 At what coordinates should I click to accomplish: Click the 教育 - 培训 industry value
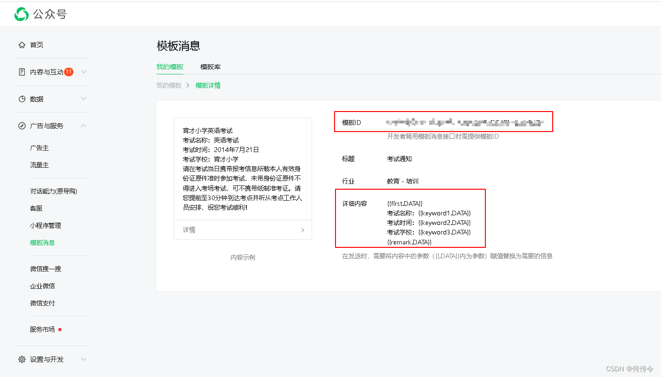pyautogui.click(x=403, y=181)
